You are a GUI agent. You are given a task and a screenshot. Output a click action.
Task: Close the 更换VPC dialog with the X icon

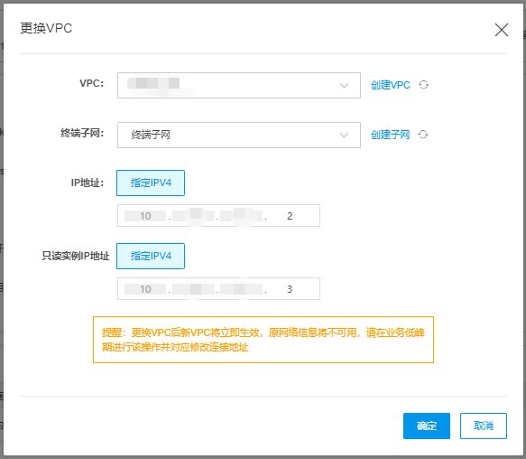pos(501,30)
